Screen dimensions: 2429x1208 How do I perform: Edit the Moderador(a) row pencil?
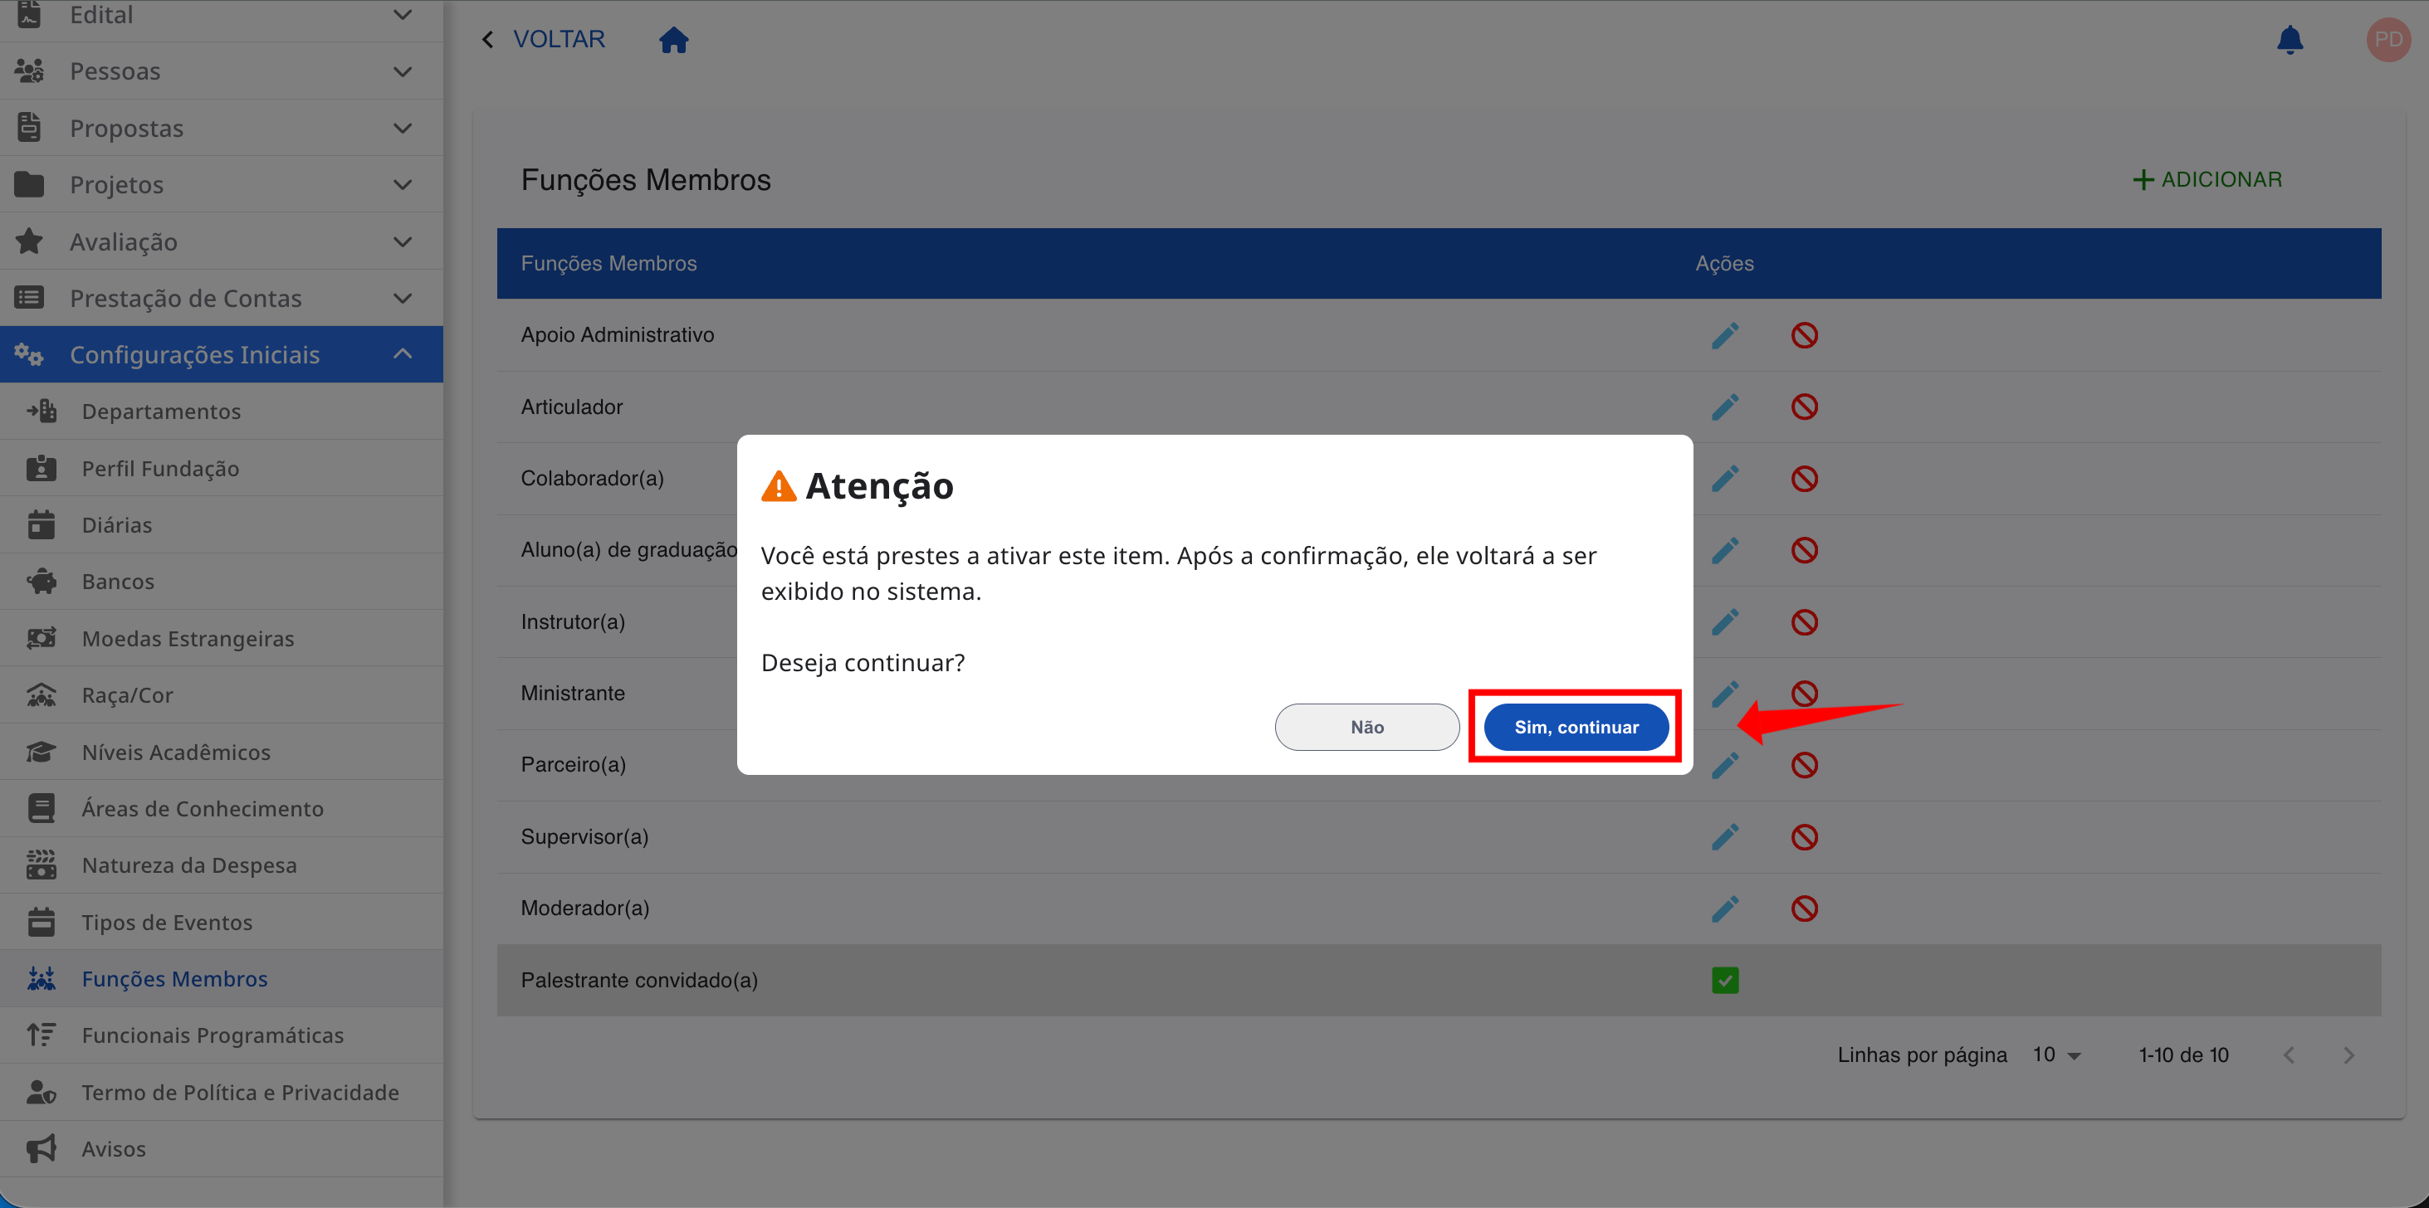pos(1725,908)
